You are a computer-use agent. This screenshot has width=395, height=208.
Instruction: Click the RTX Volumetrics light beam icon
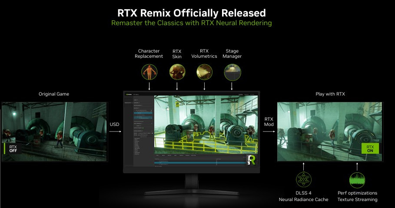(x=204, y=72)
